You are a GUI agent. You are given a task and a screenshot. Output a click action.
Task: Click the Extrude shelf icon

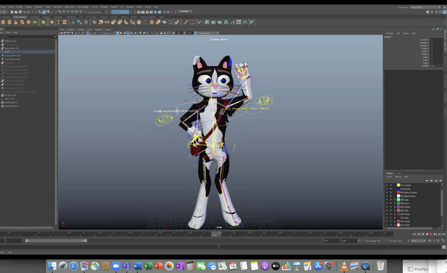(x=126, y=22)
